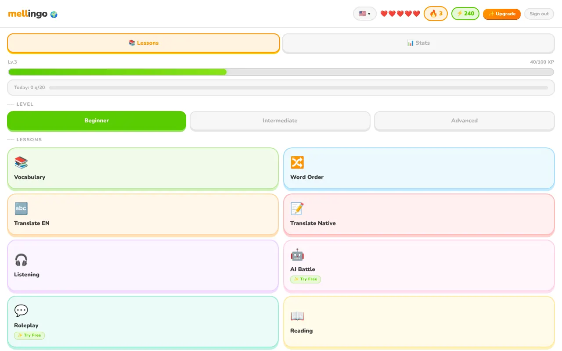Click the Sign out button
This screenshot has width=562, height=351.
coord(539,14)
